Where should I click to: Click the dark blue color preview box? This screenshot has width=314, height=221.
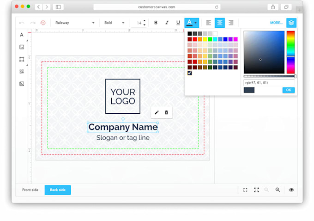click(249, 90)
